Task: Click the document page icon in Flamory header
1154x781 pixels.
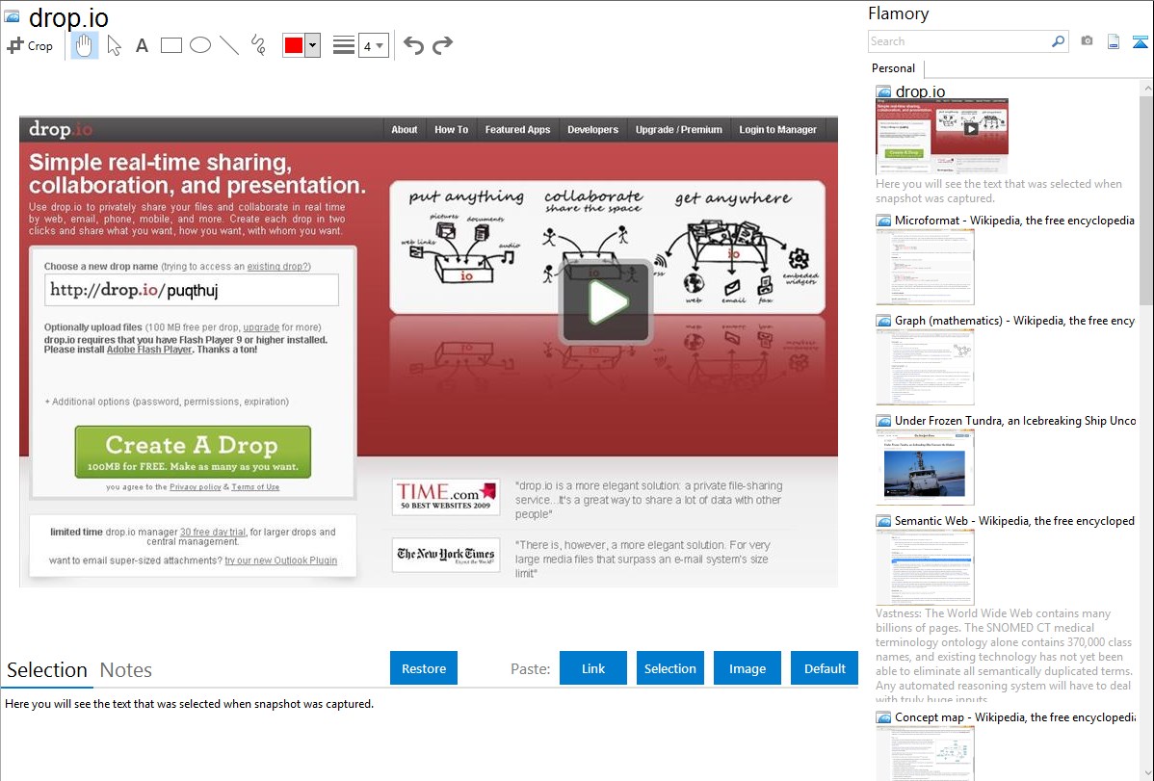Action: [1114, 41]
